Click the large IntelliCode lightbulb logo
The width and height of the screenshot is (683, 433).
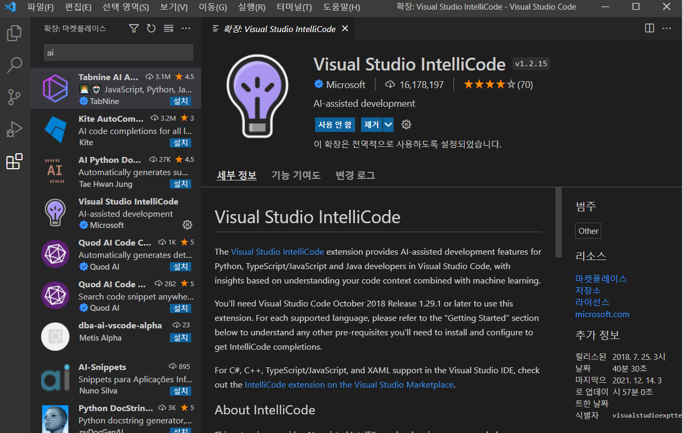(257, 96)
